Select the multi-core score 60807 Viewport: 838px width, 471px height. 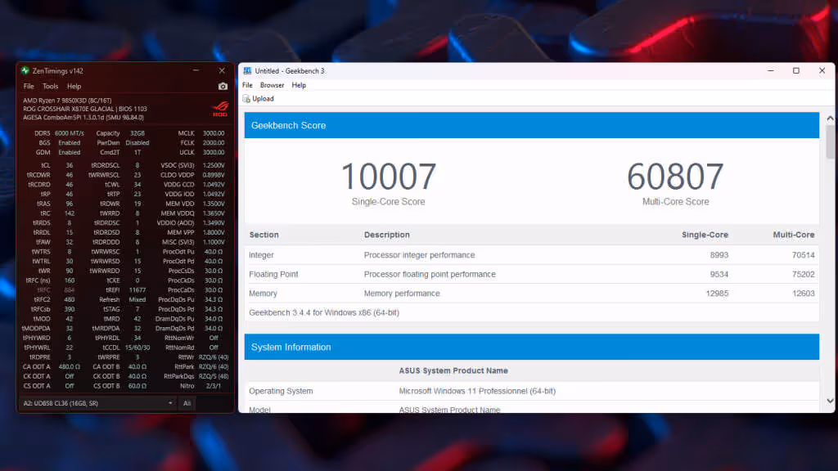click(675, 177)
